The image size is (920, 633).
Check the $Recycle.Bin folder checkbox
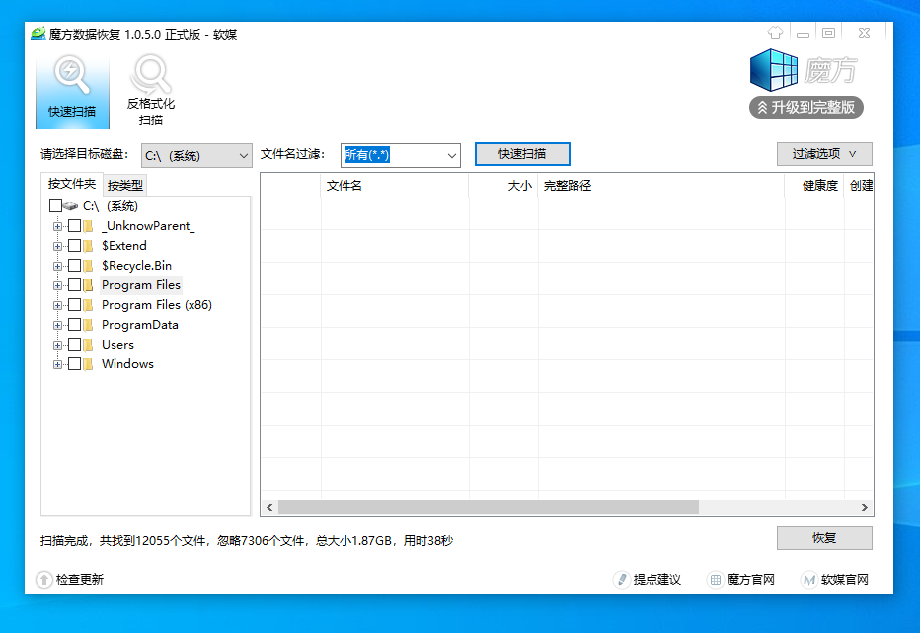coord(74,266)
